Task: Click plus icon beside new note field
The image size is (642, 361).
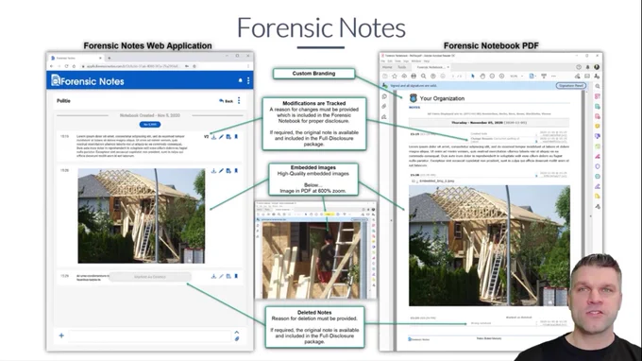Action: [61, 335]
